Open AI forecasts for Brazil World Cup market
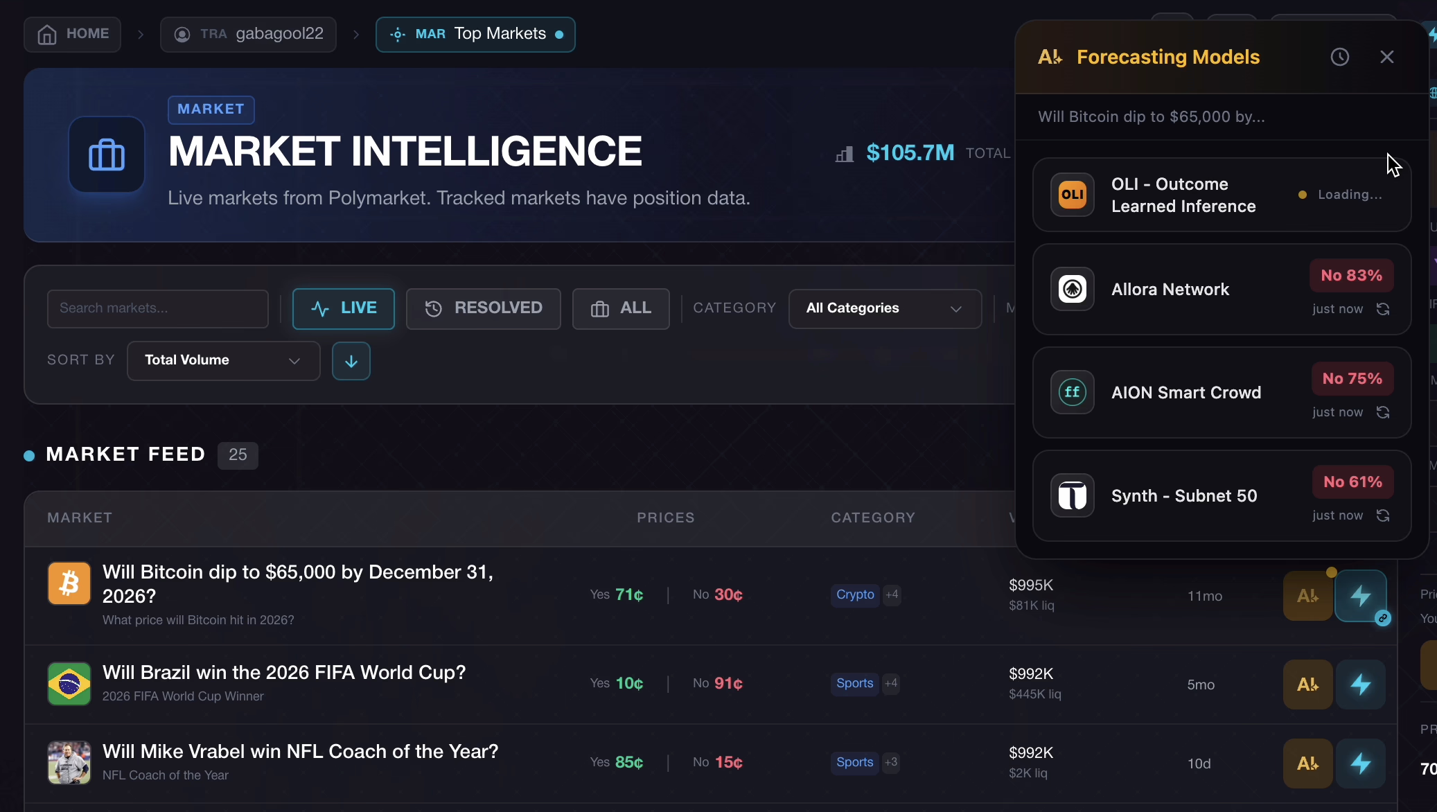This screenshot has width=1437, height=812. tap(1307, 685)
